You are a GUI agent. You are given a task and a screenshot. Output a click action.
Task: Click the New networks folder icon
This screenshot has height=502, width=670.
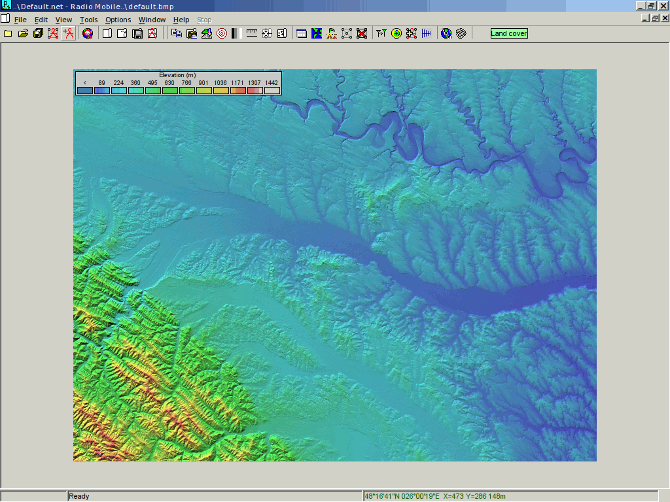pos(8,33)
